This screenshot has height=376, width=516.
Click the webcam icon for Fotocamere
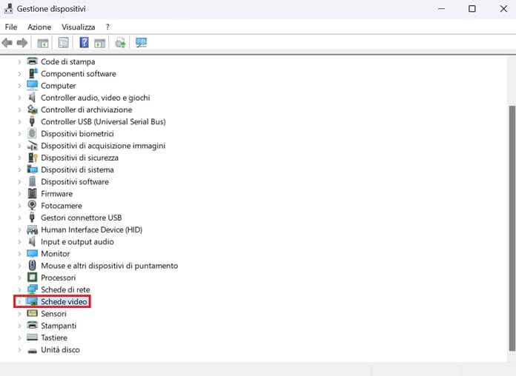[x=32, y=205]
